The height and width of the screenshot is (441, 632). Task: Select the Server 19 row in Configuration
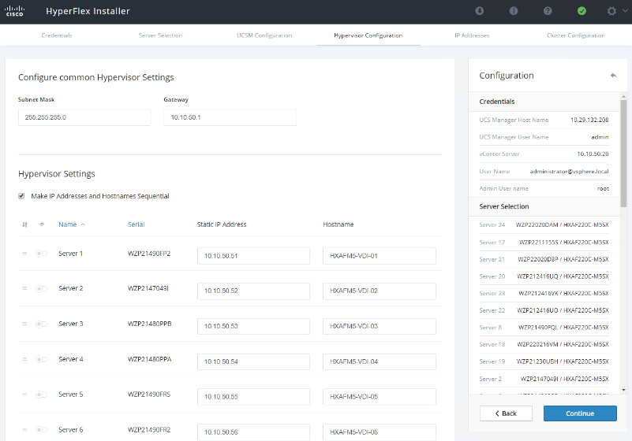(x=544, y=361)
